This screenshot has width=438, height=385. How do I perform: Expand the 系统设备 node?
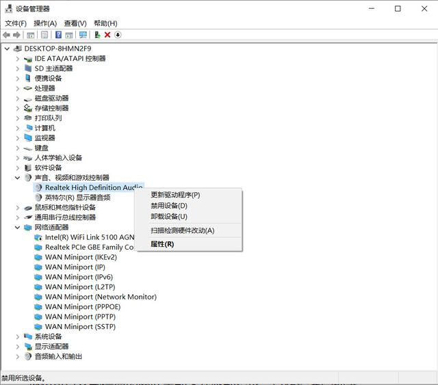click(18, 336)
